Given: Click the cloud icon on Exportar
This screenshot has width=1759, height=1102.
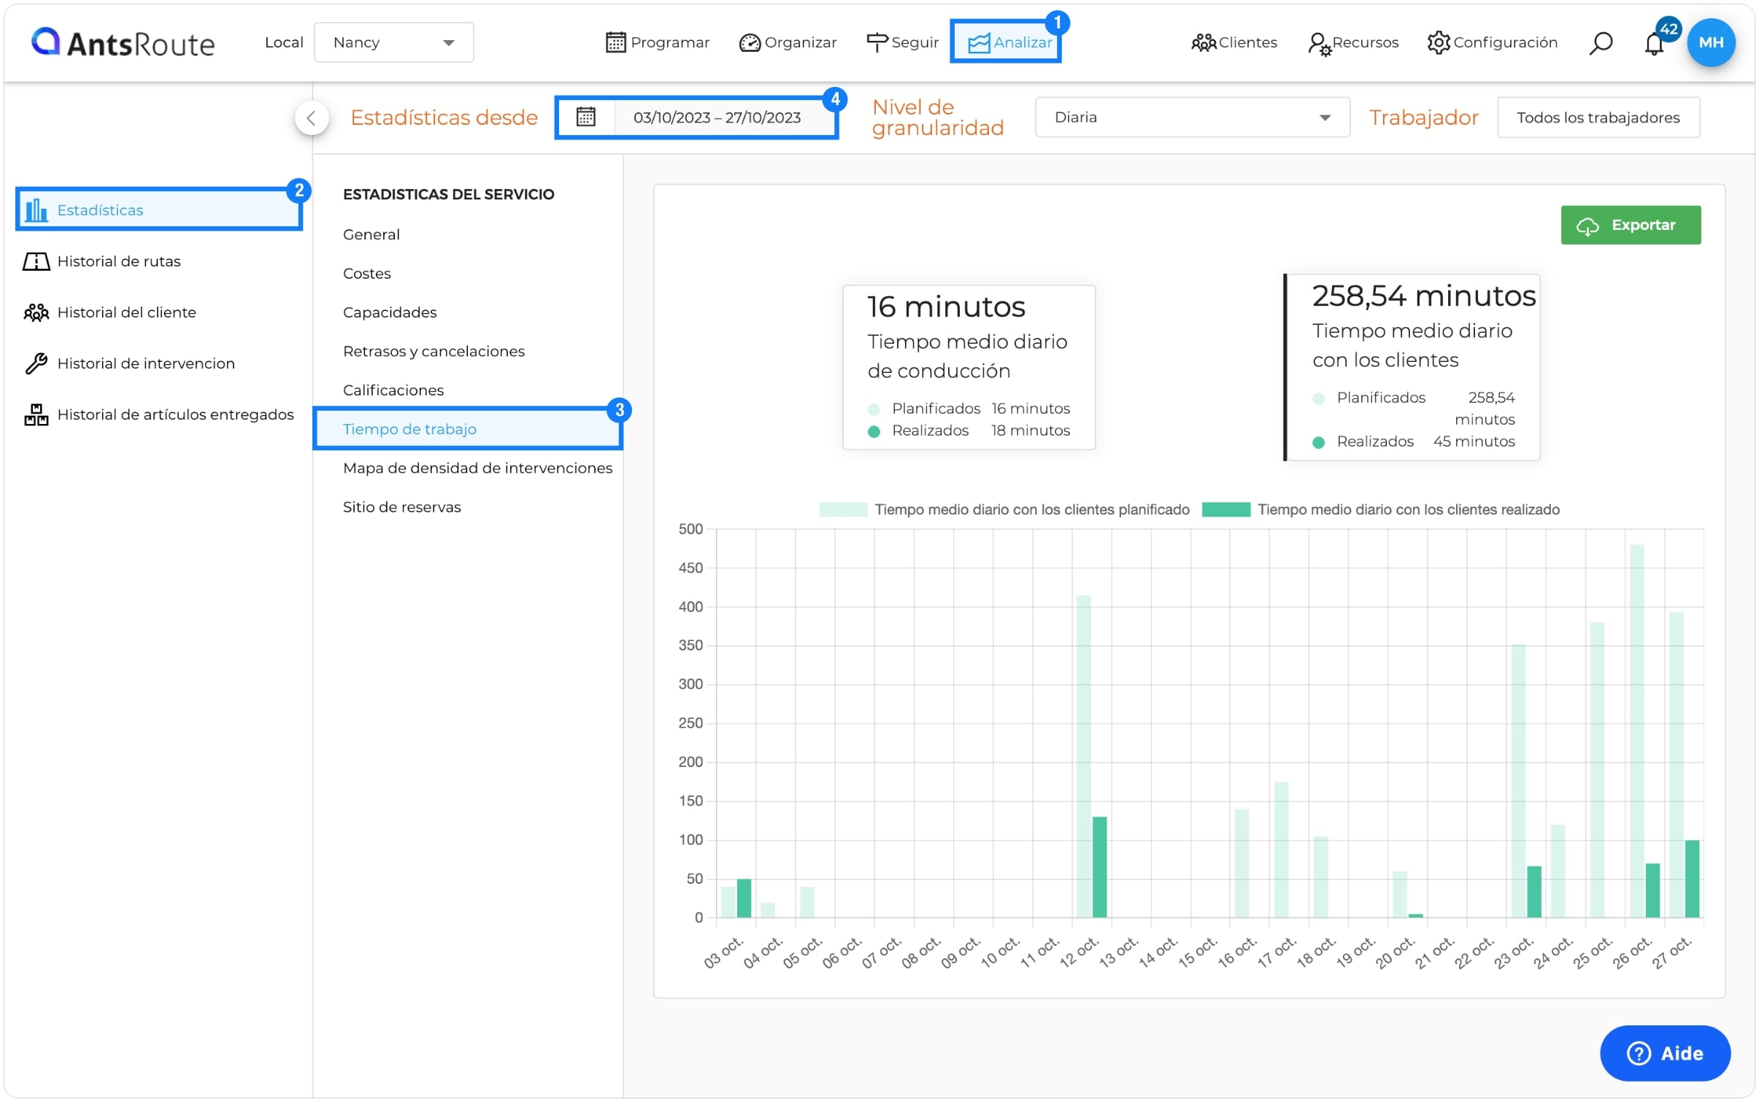Looking at the screenshot, I should click(x=1587, y=226).
